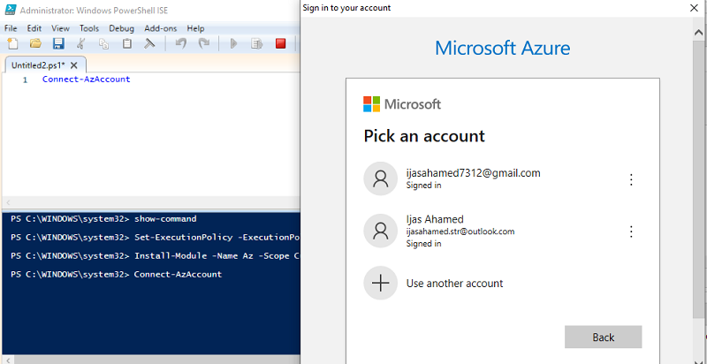
Task: Click the show-command line in the console
Action: [103, 219]
